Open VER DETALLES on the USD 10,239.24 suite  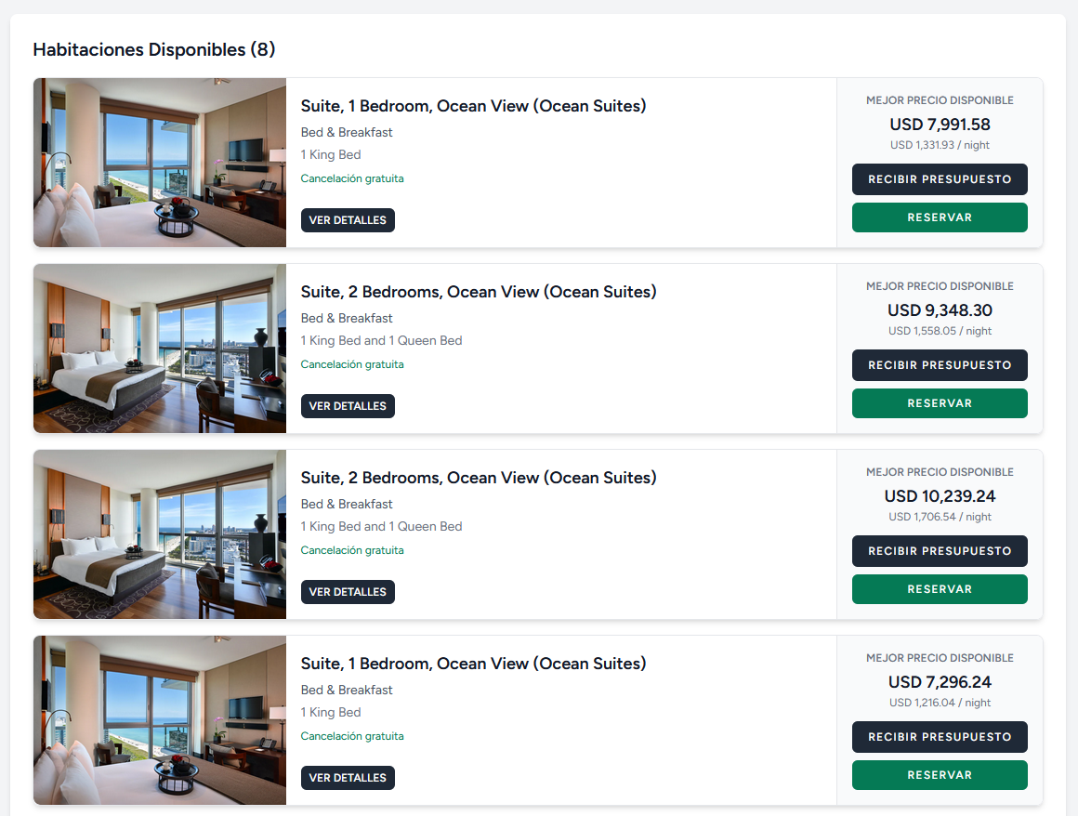coord(348,592)
